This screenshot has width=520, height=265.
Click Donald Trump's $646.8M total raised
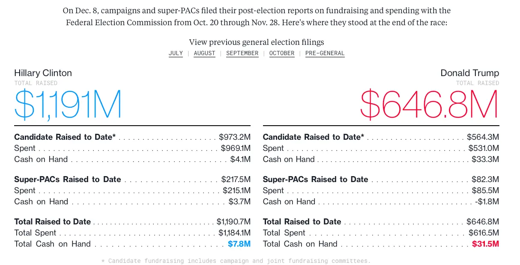point(430,104)
